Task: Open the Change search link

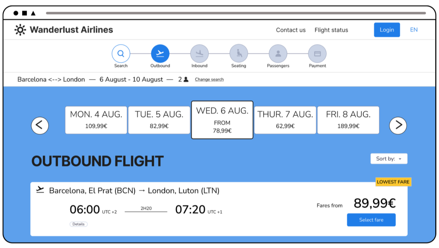Action: pyautogui.click(x=209, y=79)
